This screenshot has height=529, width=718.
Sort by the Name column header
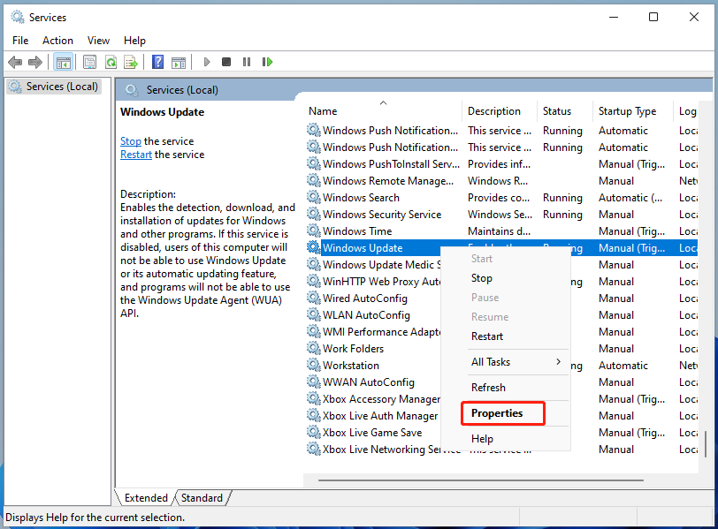(x=383, y=111)
